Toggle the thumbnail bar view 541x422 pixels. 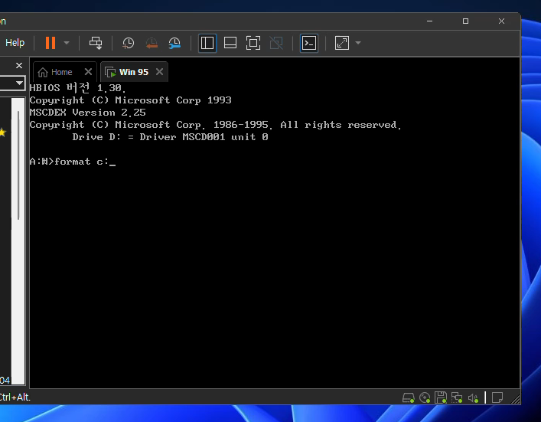[x=230, y=43]
